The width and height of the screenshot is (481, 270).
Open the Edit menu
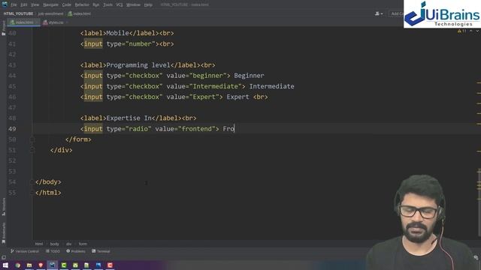coord(23,4)
